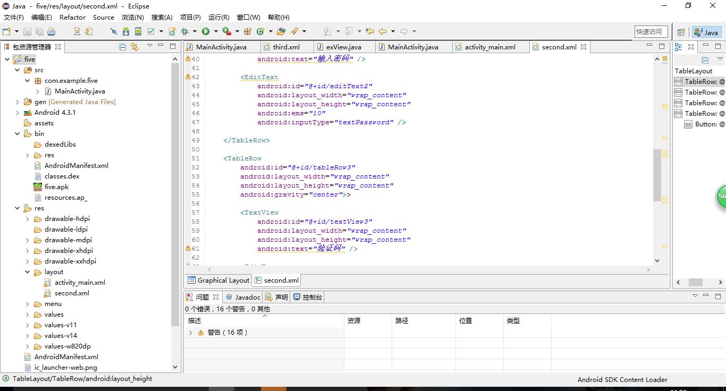The height and width of the screenshot is (391, 726).
Task: Go to Last Edit Location icon
Action: (x=370, y=31)
